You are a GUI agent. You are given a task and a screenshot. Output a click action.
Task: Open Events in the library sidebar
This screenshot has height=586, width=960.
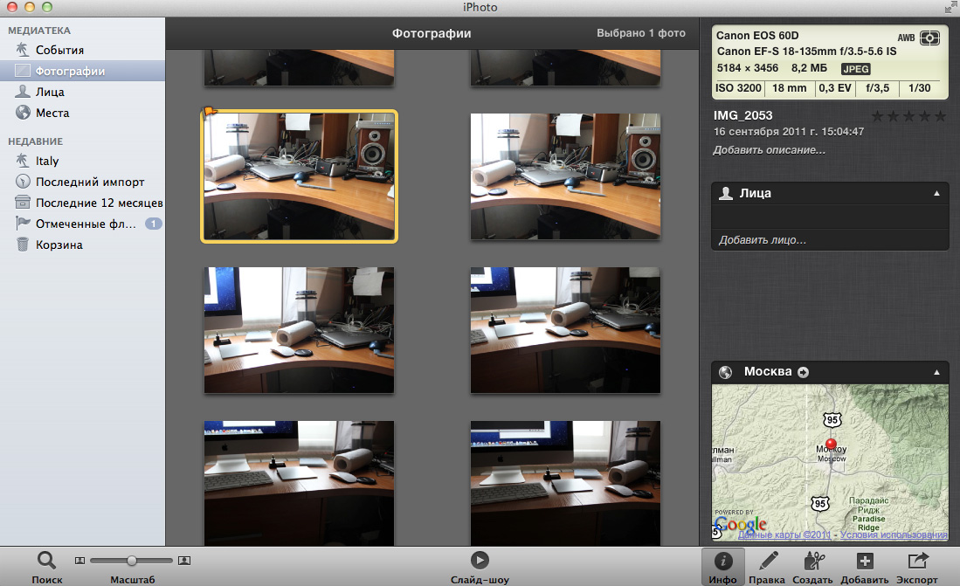(x=59, y=51)
